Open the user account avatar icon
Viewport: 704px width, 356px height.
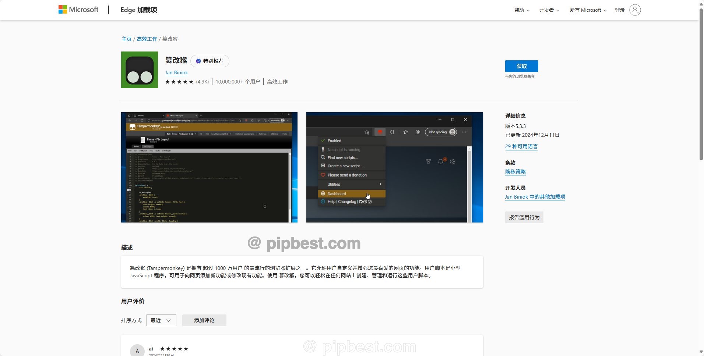pyautogui.click(x=635, y=10)
